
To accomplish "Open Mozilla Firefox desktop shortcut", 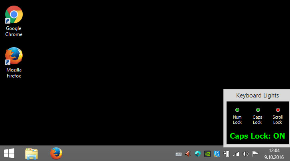I will pos(14,63).
